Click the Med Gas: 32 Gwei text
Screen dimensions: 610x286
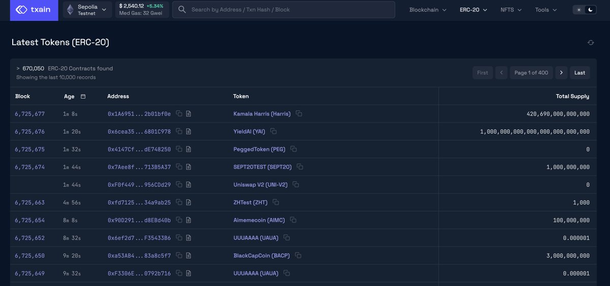[x=141, y=14]
